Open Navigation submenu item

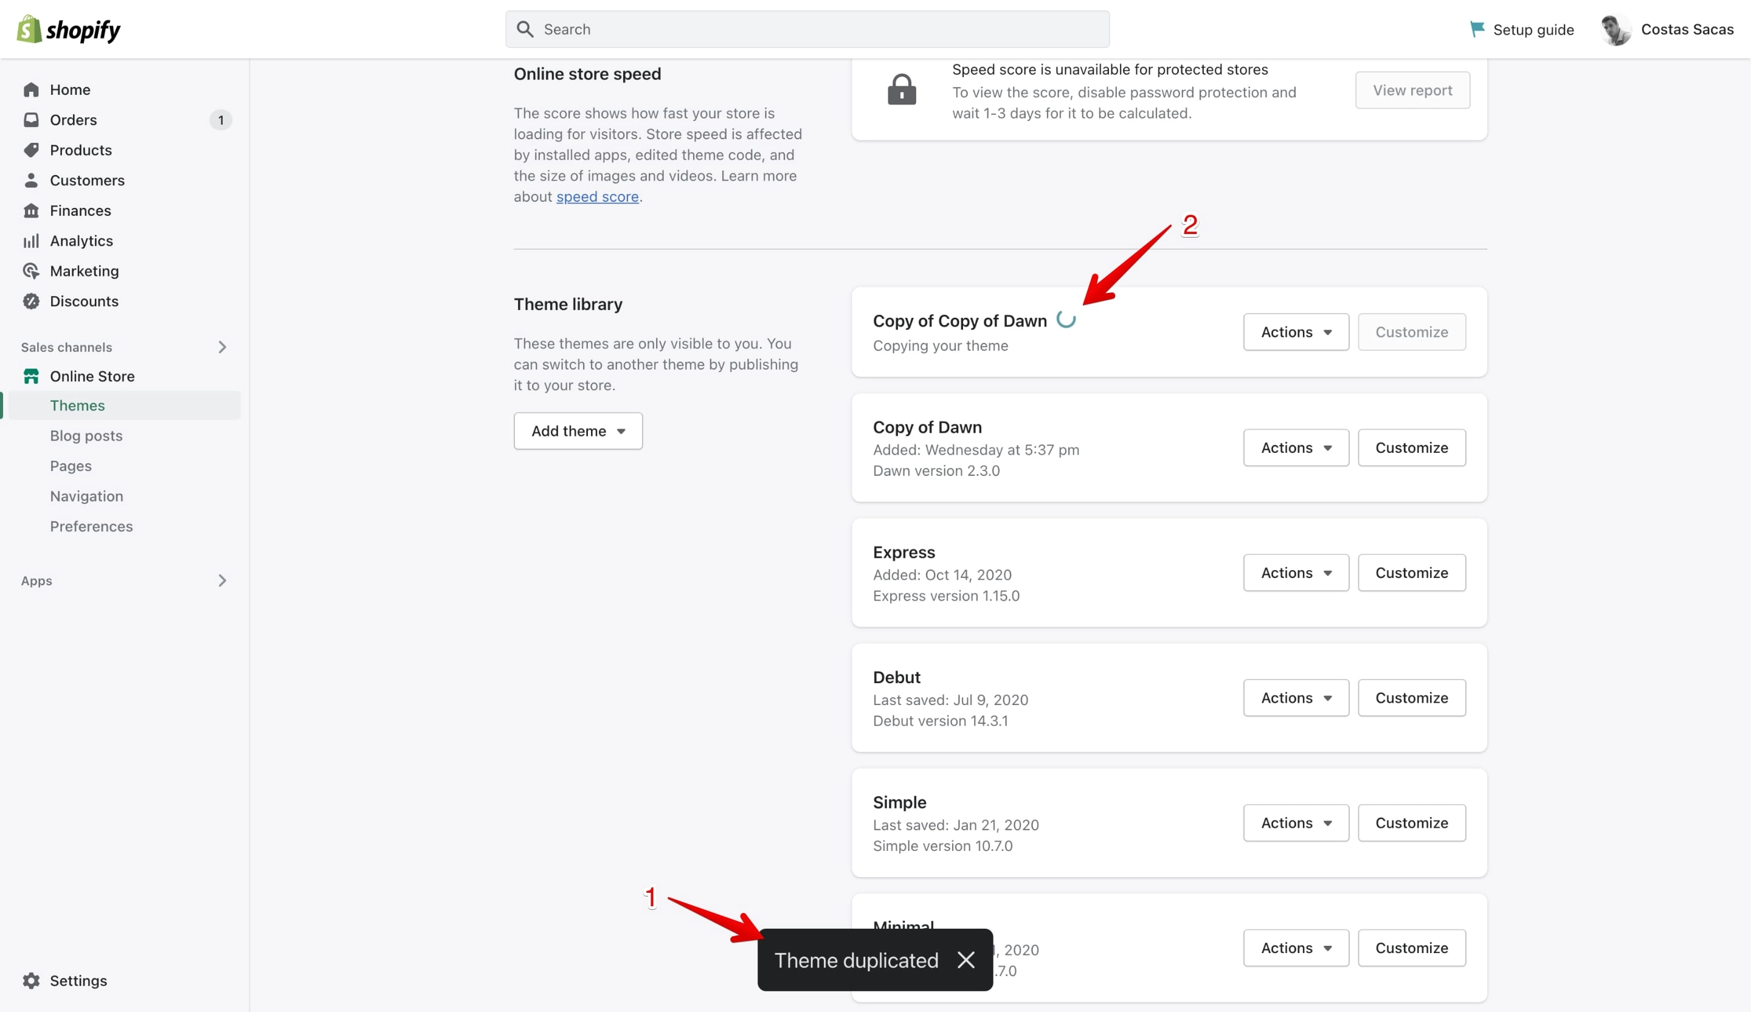86,496
